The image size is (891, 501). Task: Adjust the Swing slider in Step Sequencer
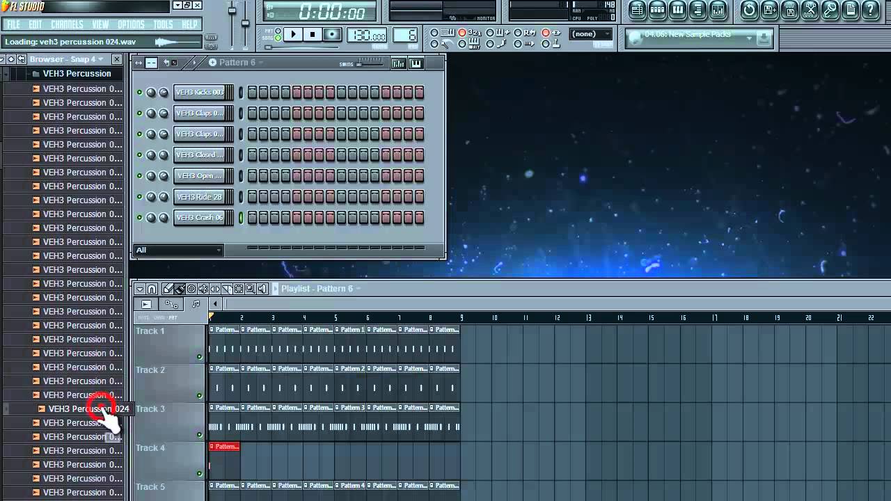pos(369,64)
